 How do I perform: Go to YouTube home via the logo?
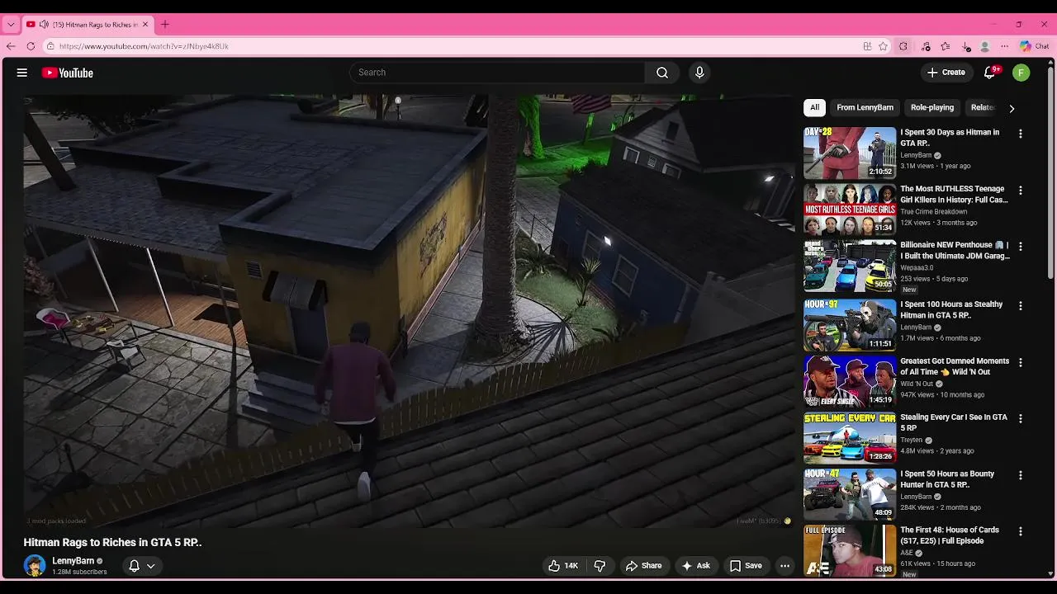click(x=68, y=73)
